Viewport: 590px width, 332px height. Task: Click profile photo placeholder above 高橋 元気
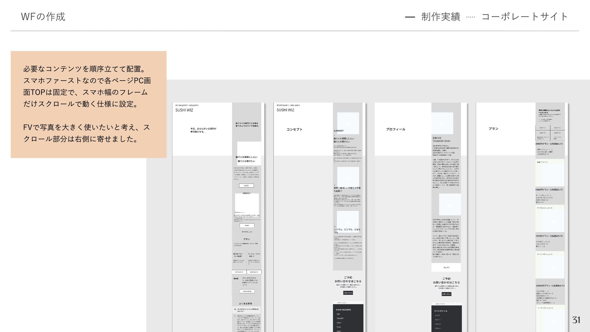442,123
